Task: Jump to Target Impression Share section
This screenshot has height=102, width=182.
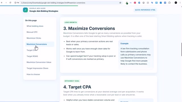Action: [37, 68]
